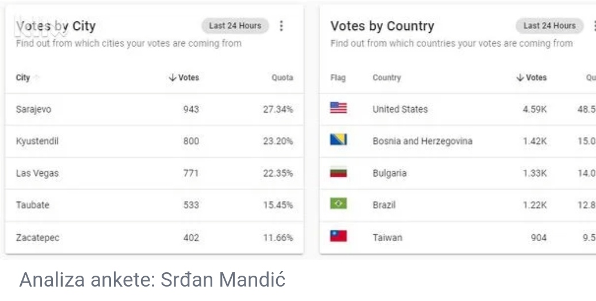Click the Brazil flag icon
The image size is (596, 301).
tap(338, 204)
